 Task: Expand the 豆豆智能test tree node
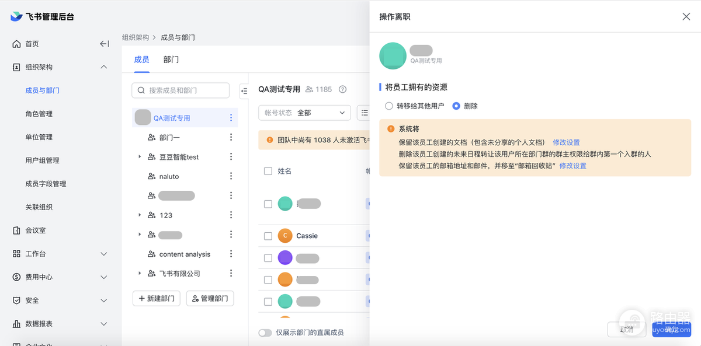140,157
